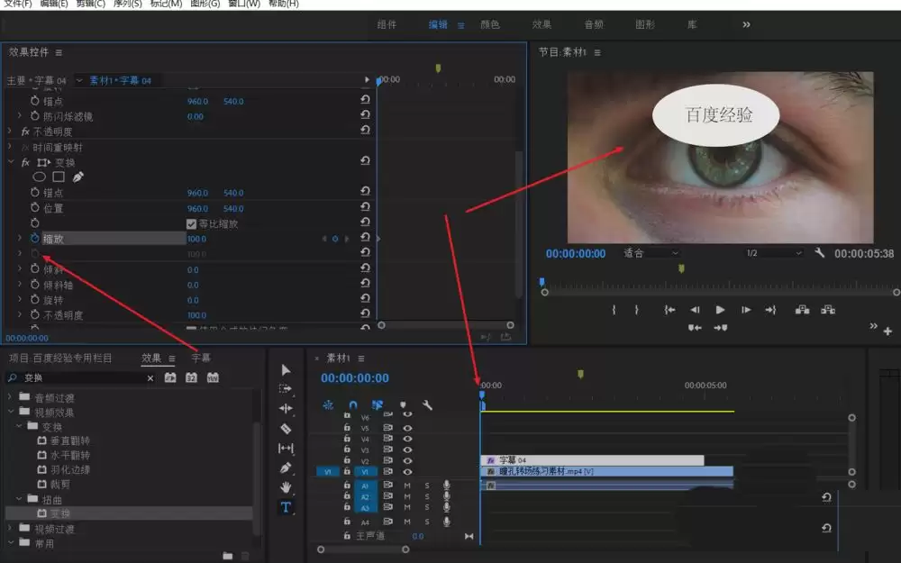Select the Type tool in the toolbar
The width and height of the screenshot is (901, 563).
[286, 507]
